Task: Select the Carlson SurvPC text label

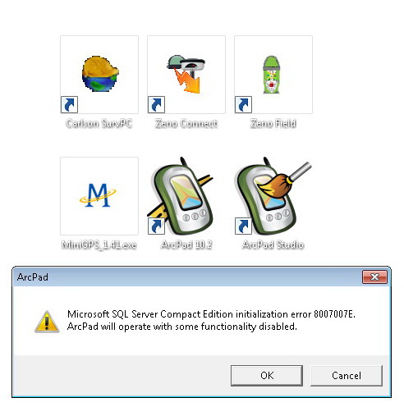Action: [99, 123]
